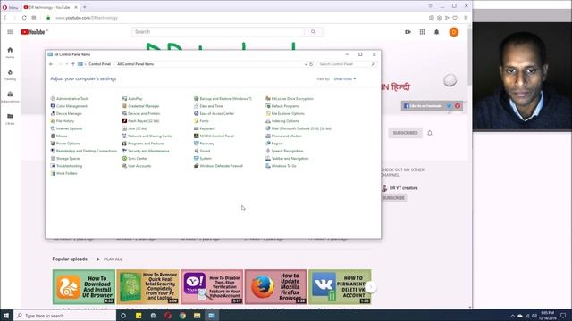
Task: Open Network and Sharing Center
Action: (147, 136)
